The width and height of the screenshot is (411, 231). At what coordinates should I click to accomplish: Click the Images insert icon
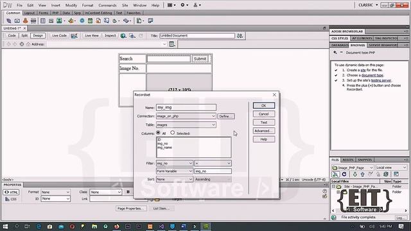(x=59, y=21)
